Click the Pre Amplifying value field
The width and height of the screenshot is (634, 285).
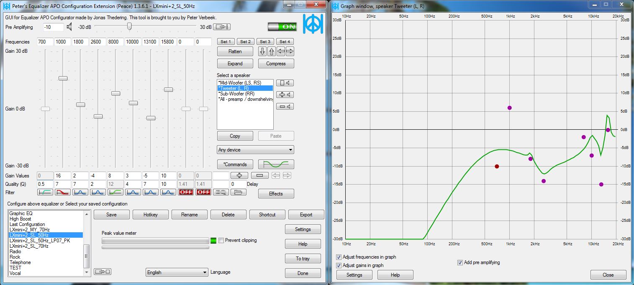coord(54,27)
